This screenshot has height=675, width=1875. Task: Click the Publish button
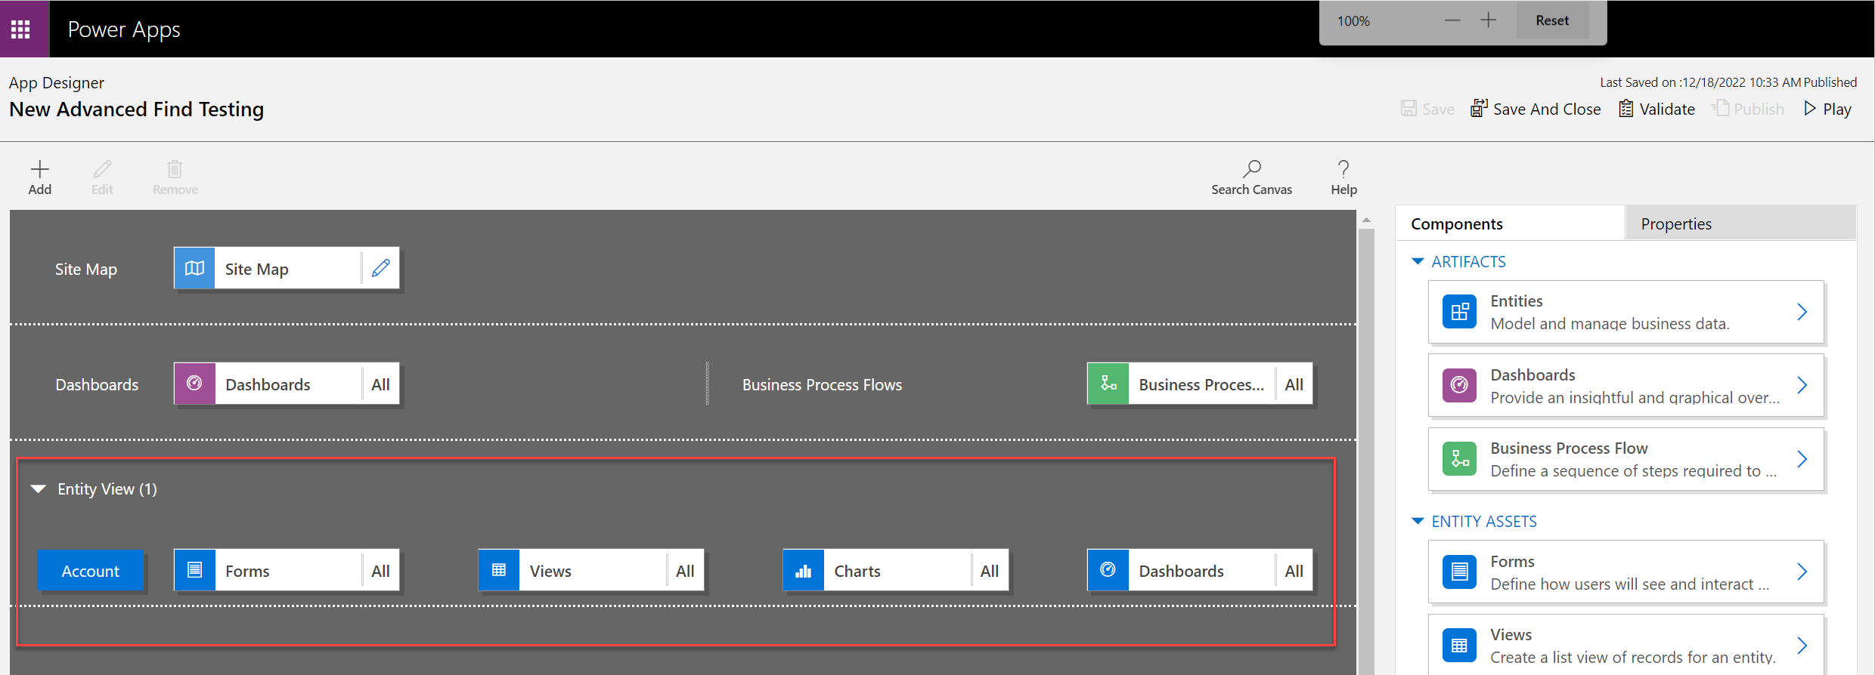(x=1748, y=109)
